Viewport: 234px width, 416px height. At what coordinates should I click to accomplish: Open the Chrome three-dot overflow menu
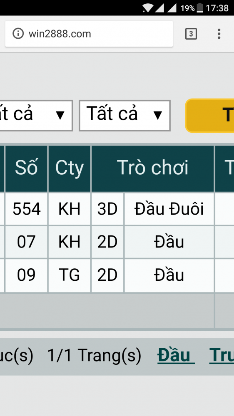(219, 34)
